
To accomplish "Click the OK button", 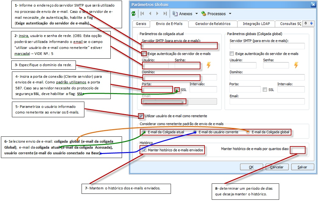I will click(x=252, y=167).
